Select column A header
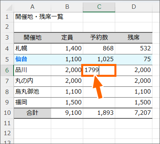160x144 pixels. pyautogui.click(x=32, y=7)
